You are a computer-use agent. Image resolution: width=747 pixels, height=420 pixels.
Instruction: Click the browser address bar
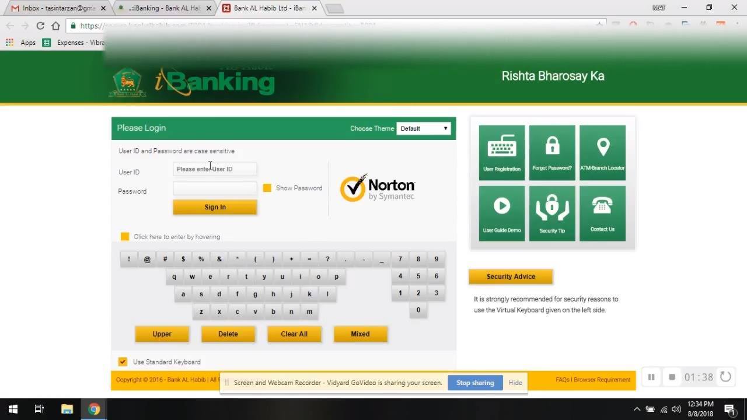pyautogui.click(x=336, y=26)
